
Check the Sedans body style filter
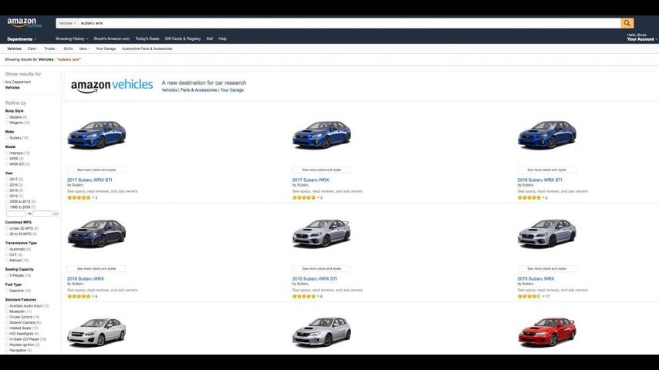(x=7, y=117)
